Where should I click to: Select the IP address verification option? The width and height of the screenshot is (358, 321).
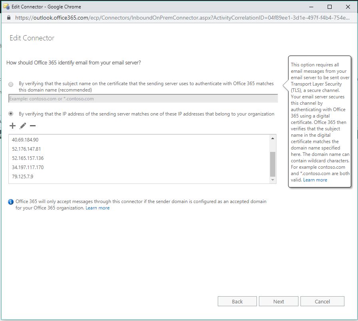pyautogui.click(x=11, y=114)
